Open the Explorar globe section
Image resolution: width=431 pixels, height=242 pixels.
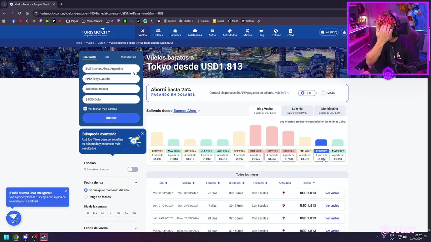tap(276, 33)
